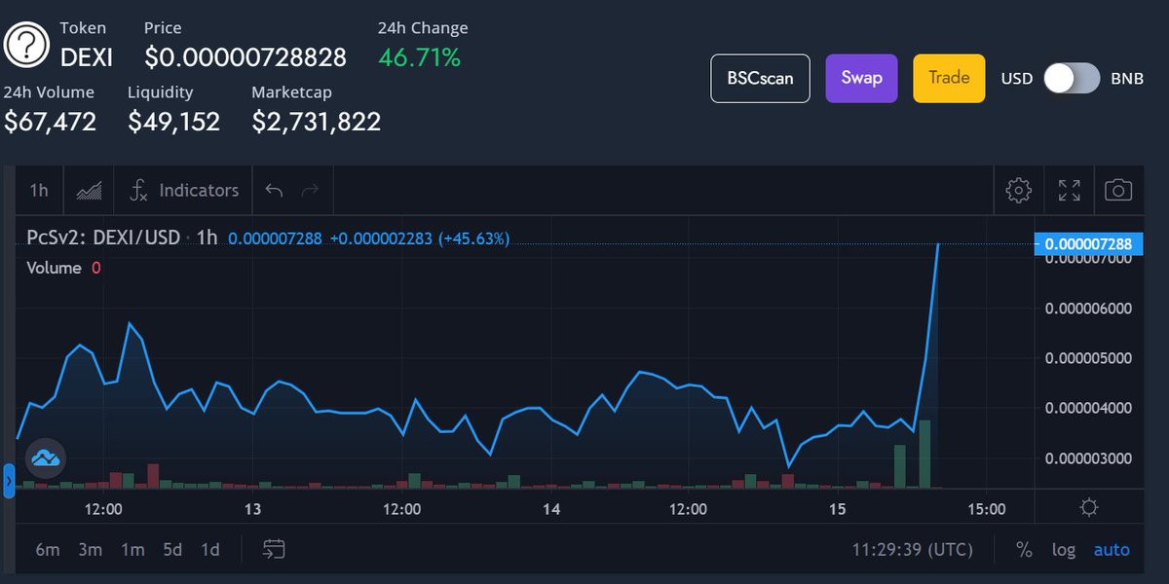The height and width of the screenshot is (584, 1169).
Task: Open the Indicators fx menu
Action: 183,190
